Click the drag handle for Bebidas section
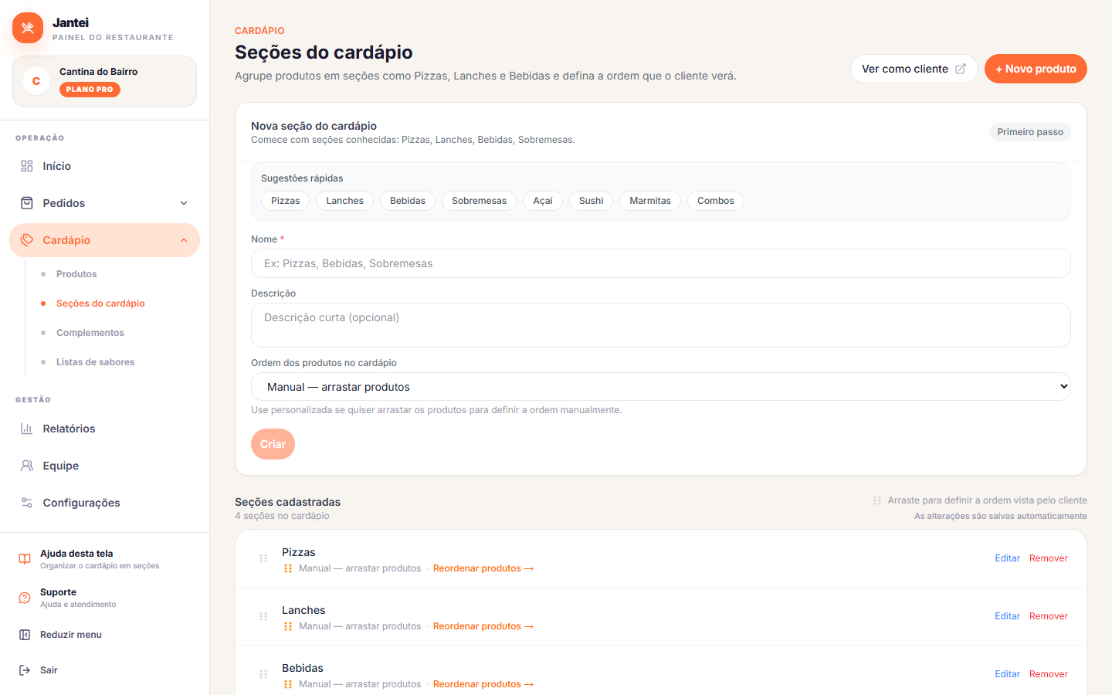1112x695 pixels. (263, 674)
